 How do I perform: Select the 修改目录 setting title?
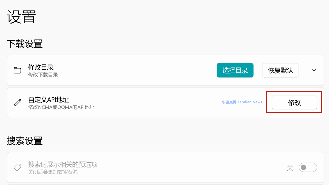click(x=41, y=67)
